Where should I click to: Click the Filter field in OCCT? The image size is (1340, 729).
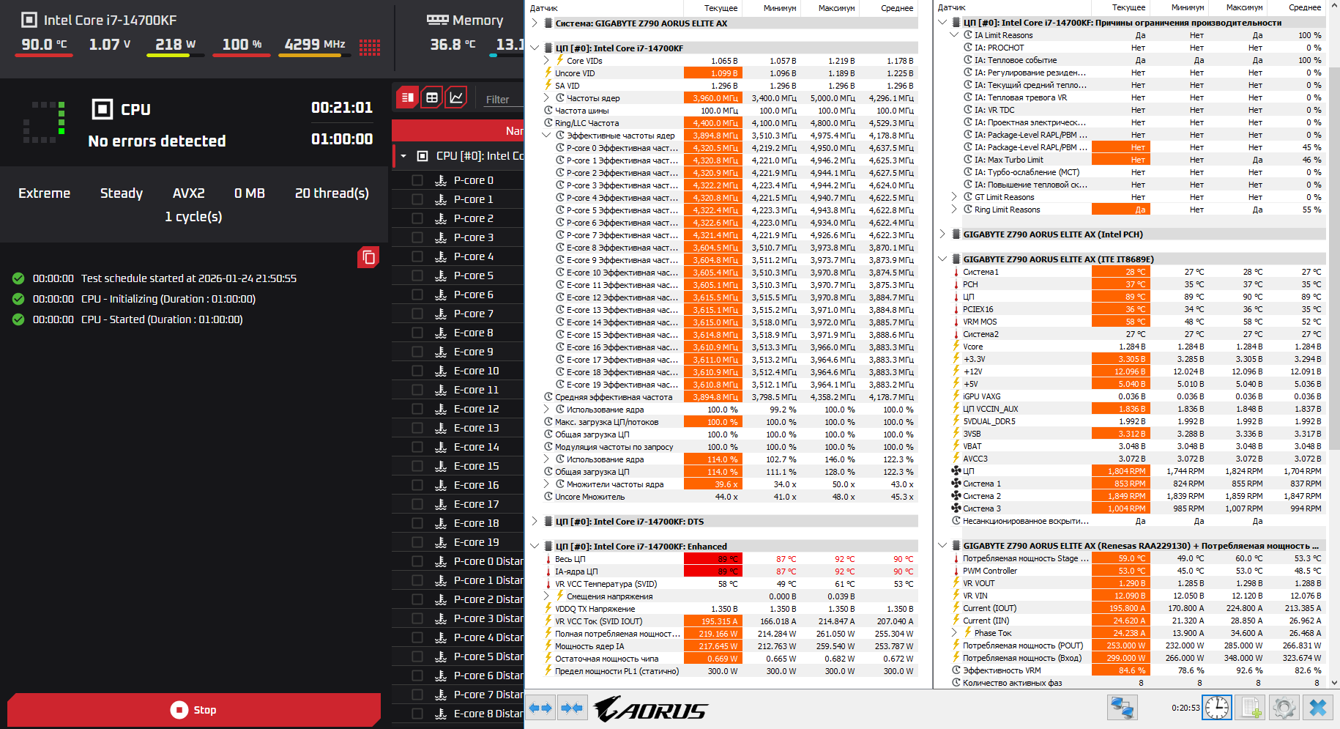pos(502,100)
